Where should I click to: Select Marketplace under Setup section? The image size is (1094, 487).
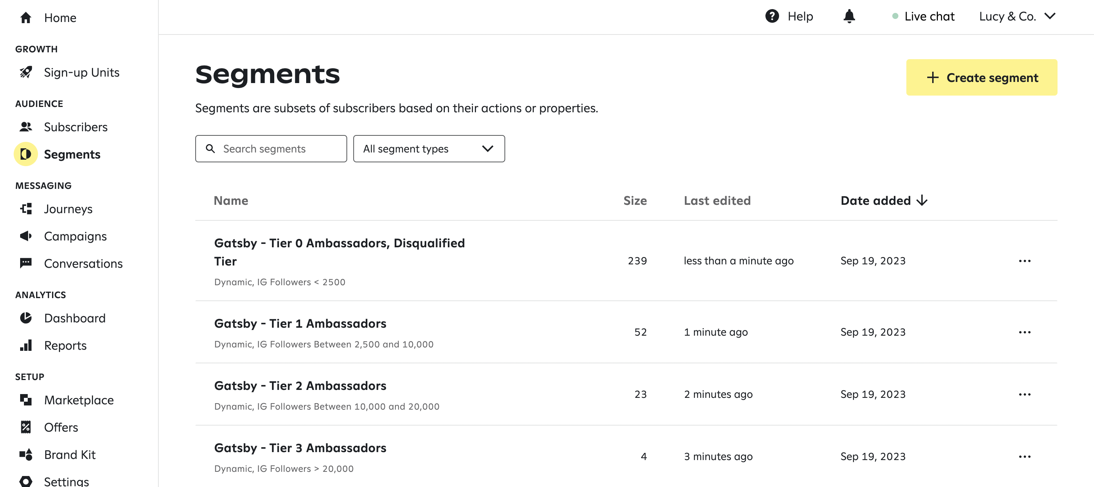tap(79, 399)
